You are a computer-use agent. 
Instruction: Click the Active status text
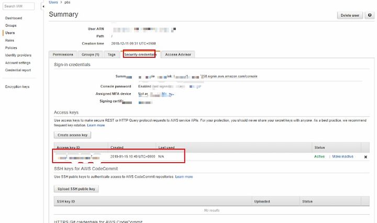coord(319,157)
